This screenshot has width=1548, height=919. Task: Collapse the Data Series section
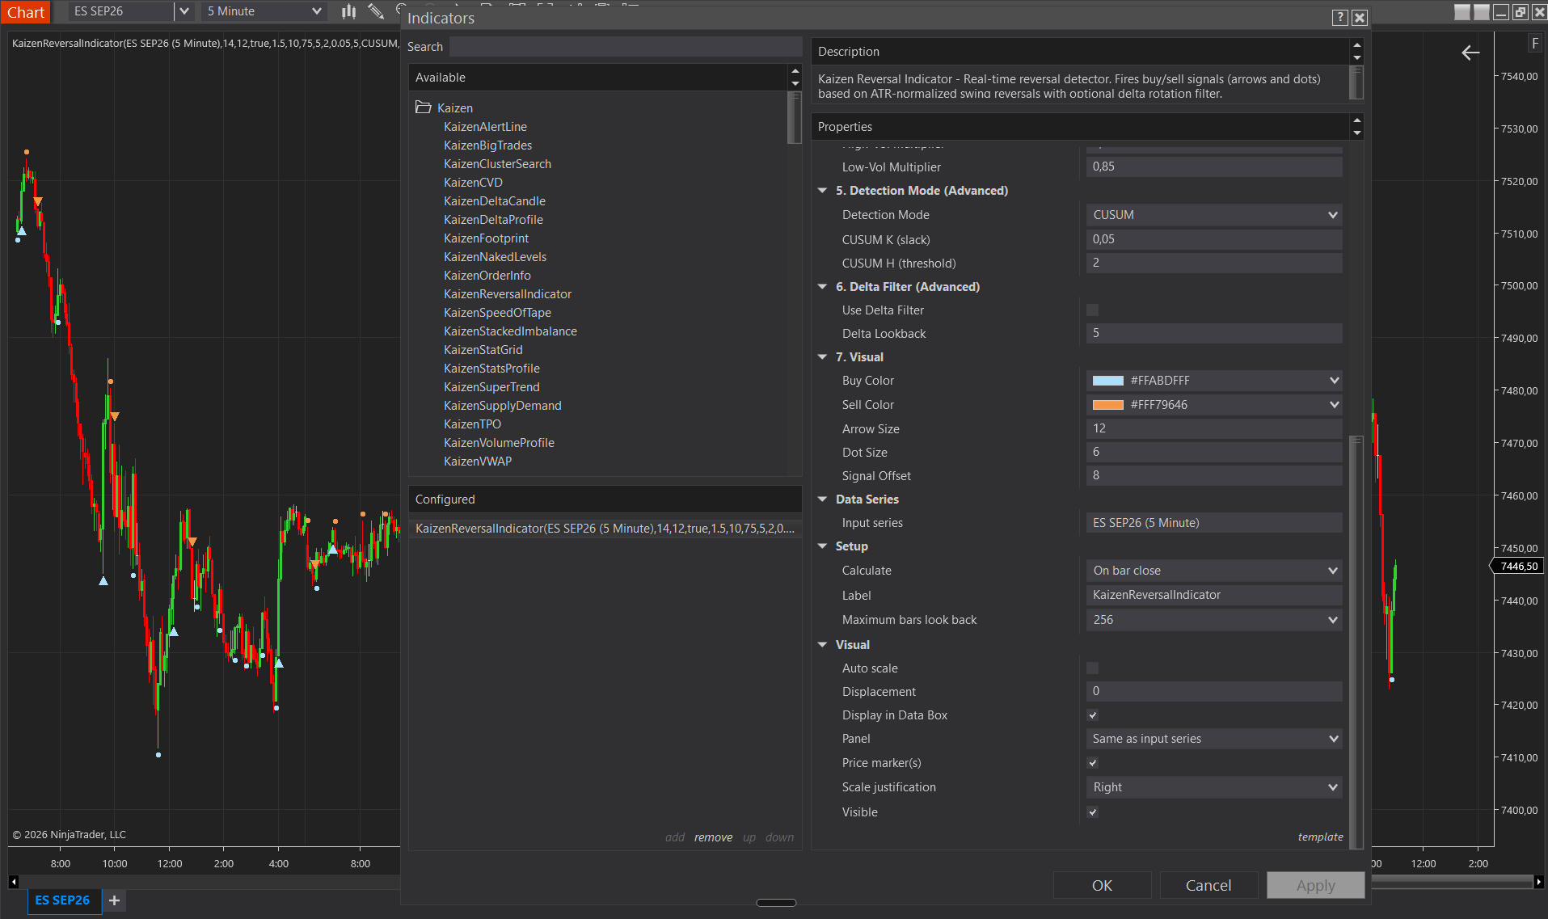(823, 500)
